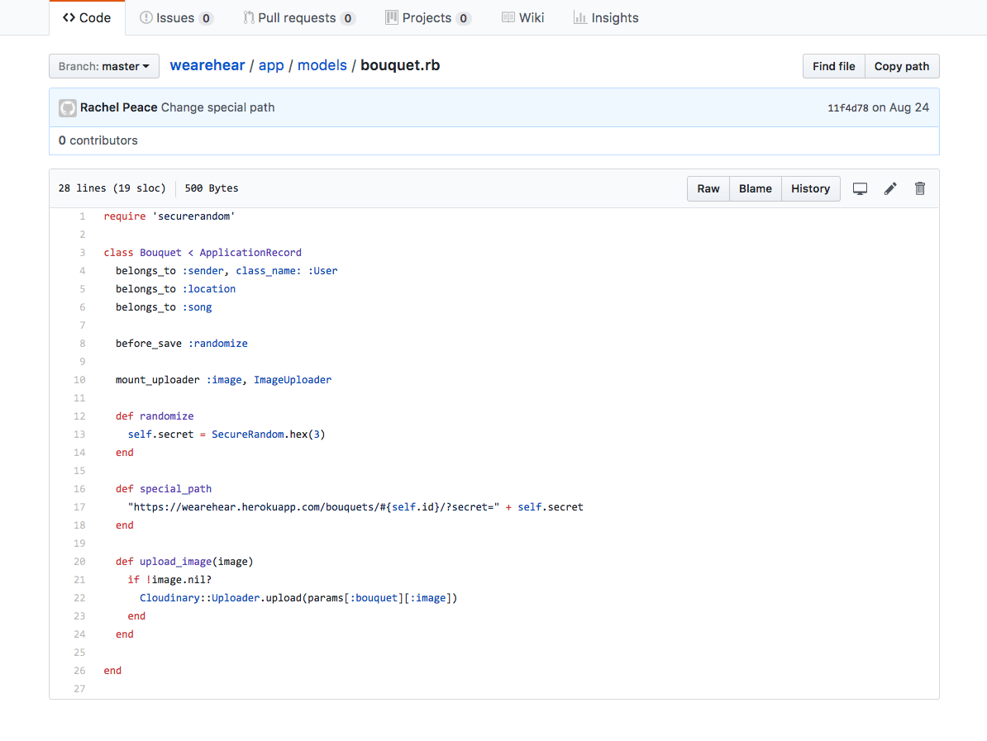The image size is (987, 741).
Task: Switch to the Pull requests tab
Action: pyautogui.click(x=299, y=17)
